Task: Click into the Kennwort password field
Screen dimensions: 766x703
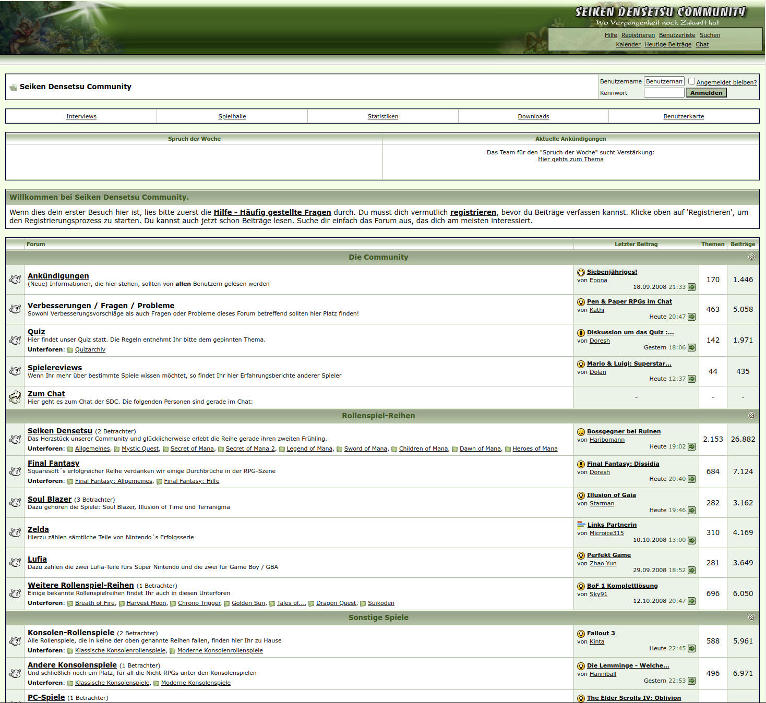Action: pos(664,93)
